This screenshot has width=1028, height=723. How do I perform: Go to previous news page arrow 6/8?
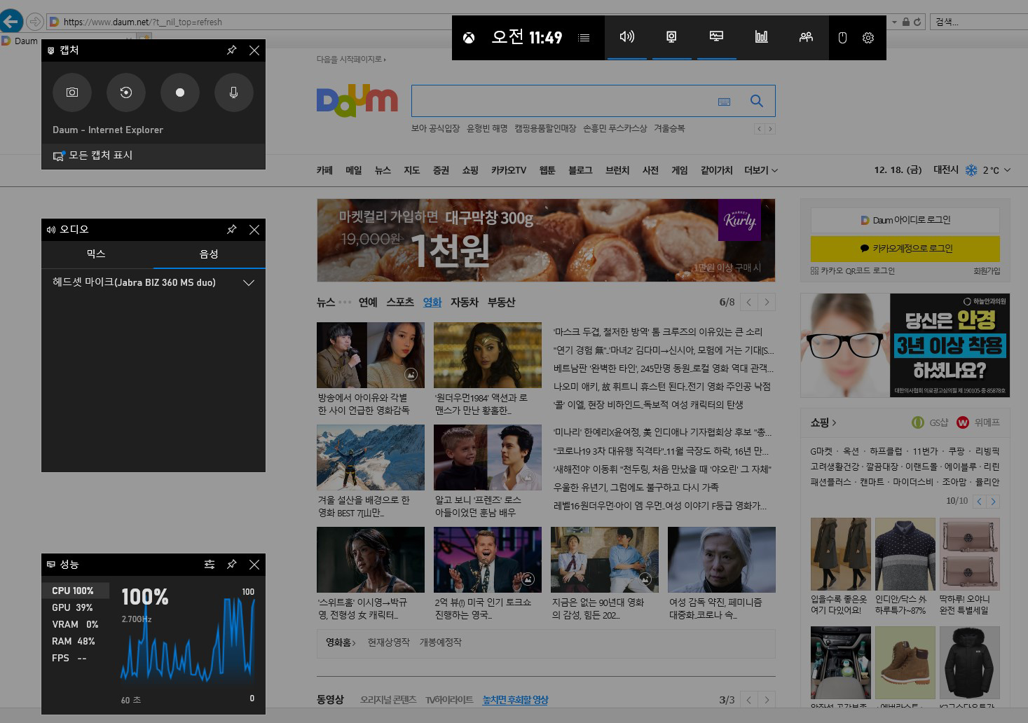(749, 302)
